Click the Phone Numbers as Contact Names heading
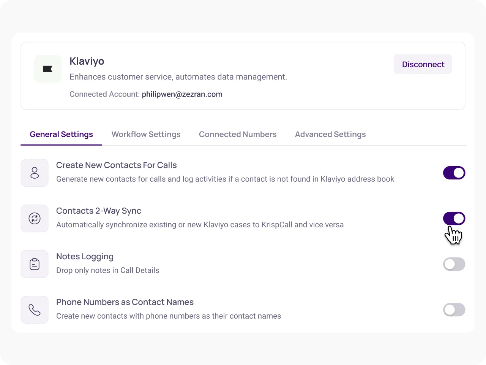The height and width of the screenshot is (365, 486). click(125, 302)
